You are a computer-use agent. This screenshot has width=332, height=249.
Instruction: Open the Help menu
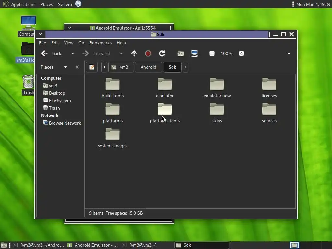click(121, 43)
